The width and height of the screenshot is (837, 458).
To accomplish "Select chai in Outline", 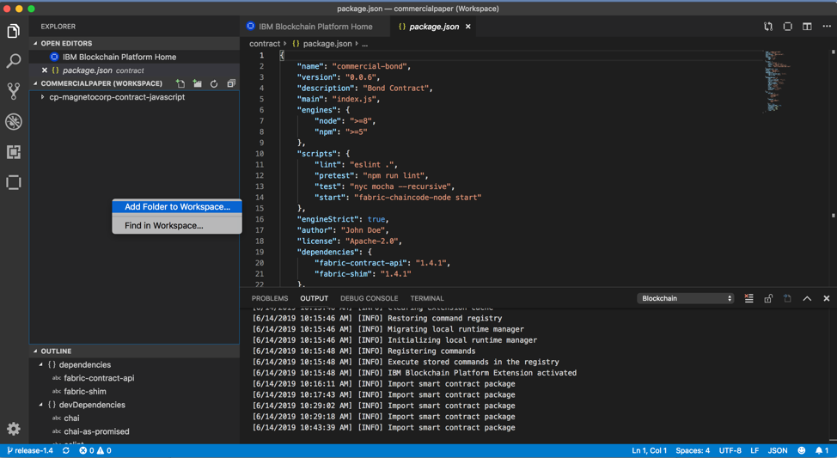I will pyautogui.click(x=71, y=418).
